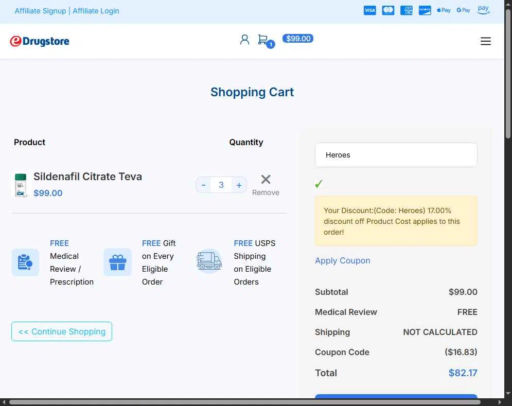Click the Apple Pay icon
The image size is (512, 406).
point(444,10)
